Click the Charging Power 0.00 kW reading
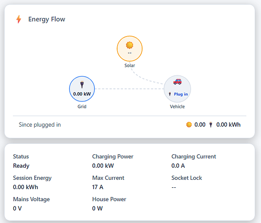Screen dimensions: 261x223 click(103, 165)
